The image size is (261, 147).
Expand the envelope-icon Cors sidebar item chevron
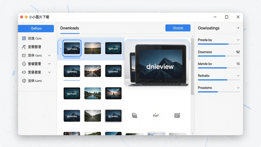tap(49, 55)
